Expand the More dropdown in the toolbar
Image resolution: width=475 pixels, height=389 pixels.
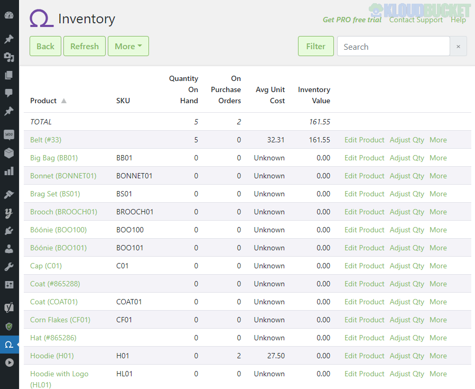pos(128,46)
